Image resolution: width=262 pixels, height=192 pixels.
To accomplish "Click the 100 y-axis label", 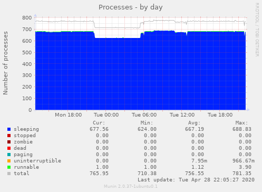I will pyautogui.click(x=27, y=99).
